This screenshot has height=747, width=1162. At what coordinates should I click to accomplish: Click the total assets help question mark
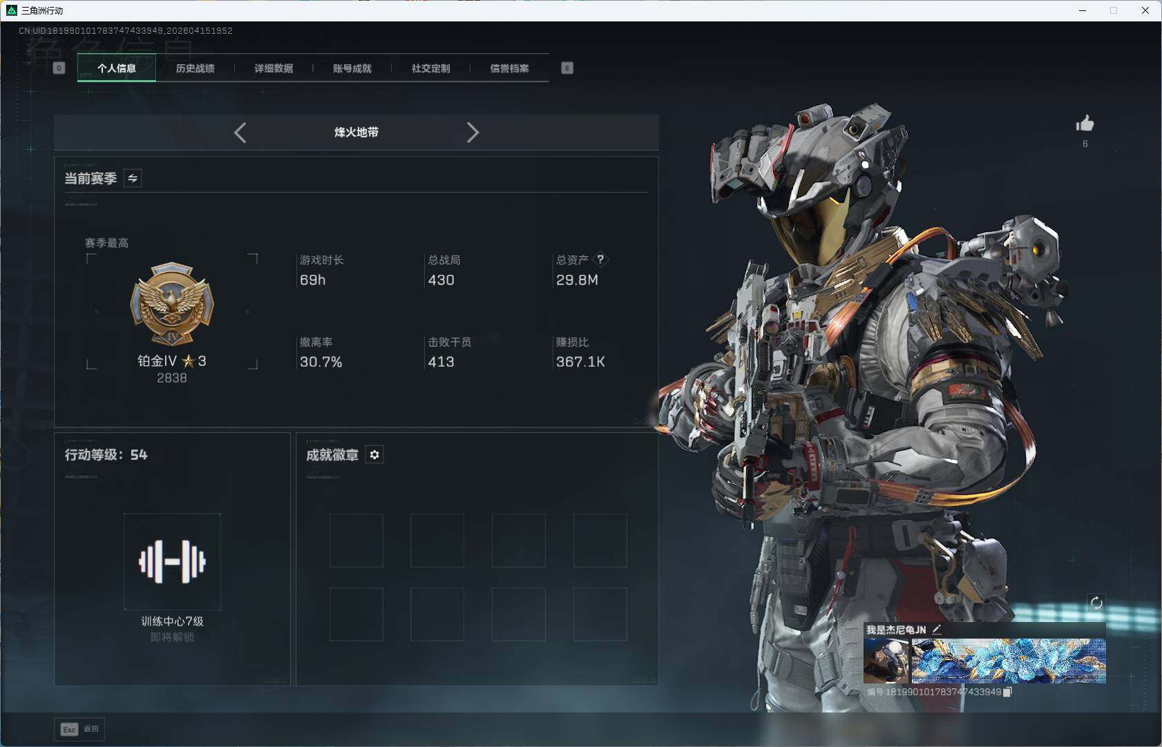[600, 260]
